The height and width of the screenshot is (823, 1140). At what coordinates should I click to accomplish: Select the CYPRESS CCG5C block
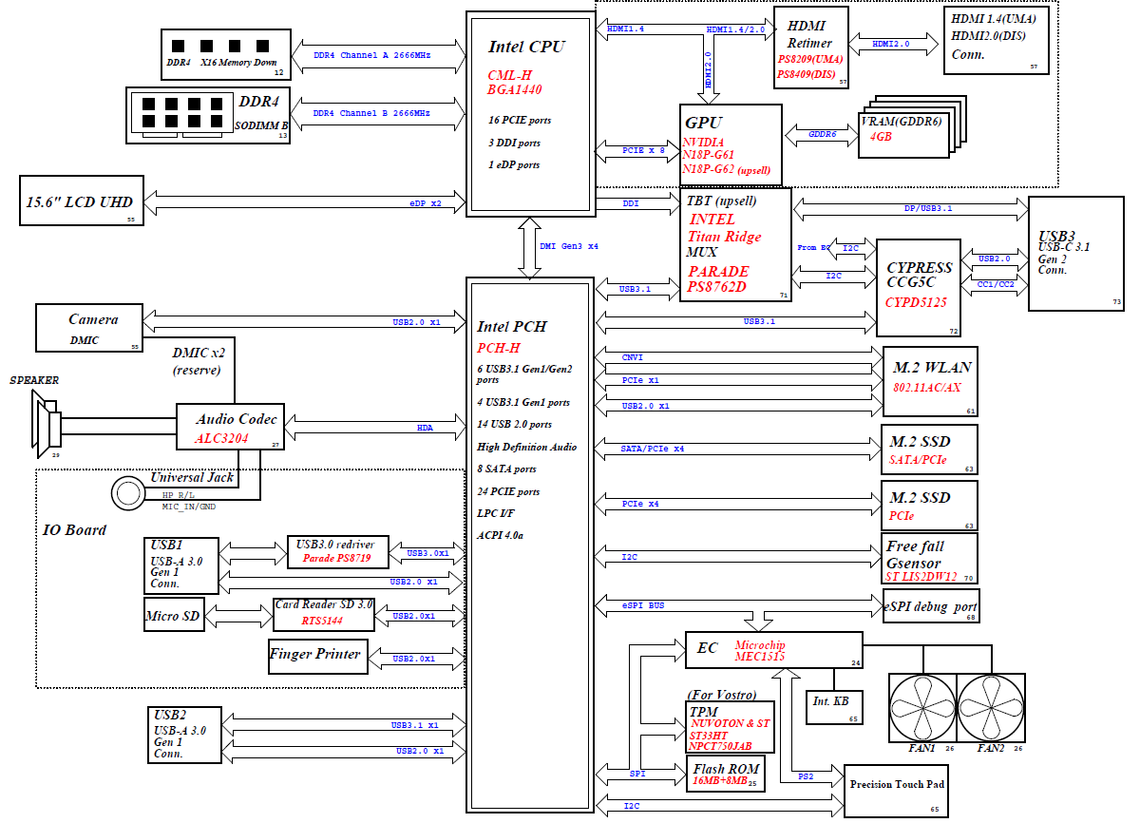pyautogui.click(x=918, y=286)
